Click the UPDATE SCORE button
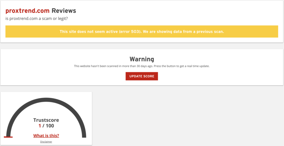The height and width of the screenshot is (146, 284). click(142, 76)
